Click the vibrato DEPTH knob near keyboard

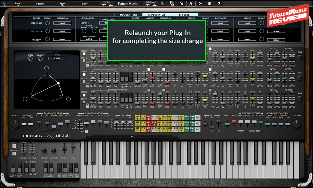pyautogui.click(x=53, y=151)
